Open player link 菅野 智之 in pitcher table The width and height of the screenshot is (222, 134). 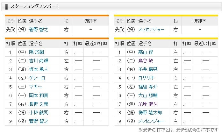39,29
